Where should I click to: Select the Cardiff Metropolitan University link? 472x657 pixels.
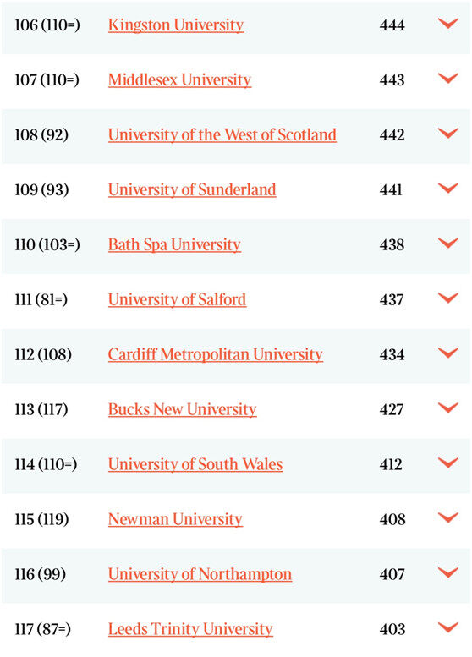[215, 354]
